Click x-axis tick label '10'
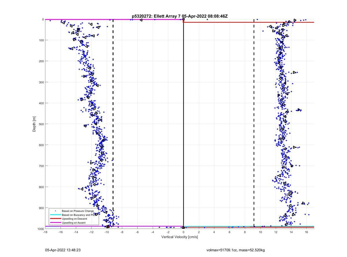The height and width of the screenshot is (257, 347). point(260,232)
